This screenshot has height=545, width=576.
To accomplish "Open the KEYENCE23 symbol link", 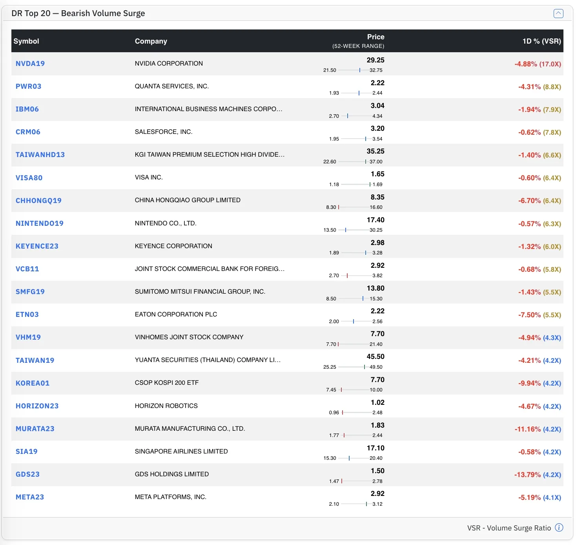I will pos(37,246).
